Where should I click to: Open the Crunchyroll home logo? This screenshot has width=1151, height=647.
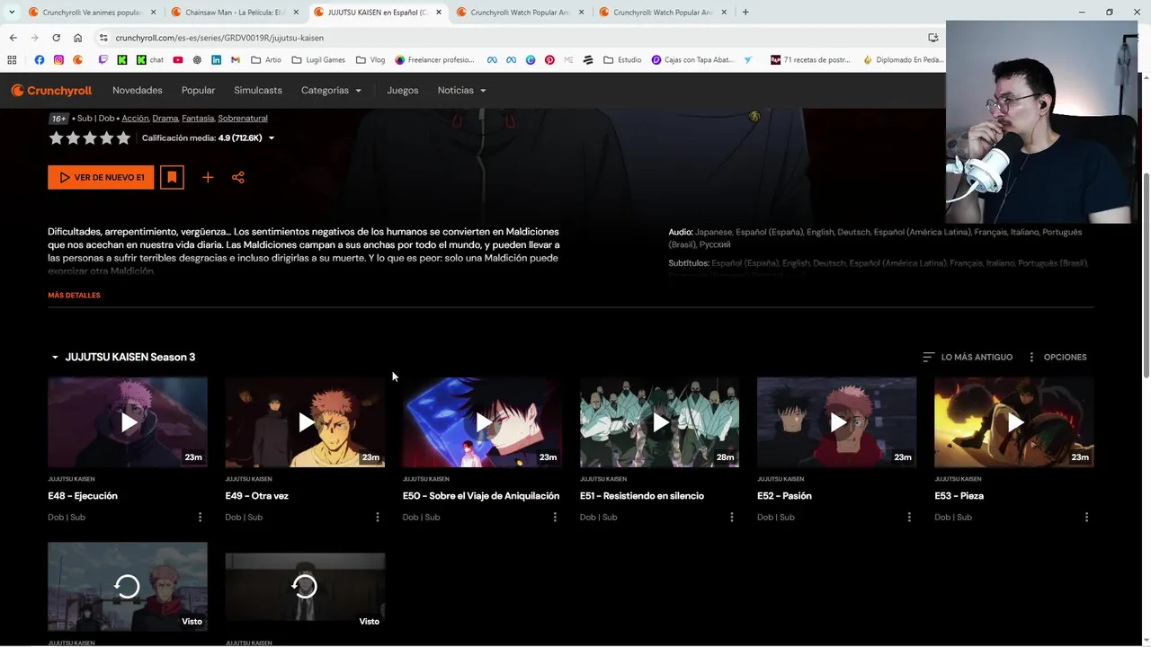51,91
